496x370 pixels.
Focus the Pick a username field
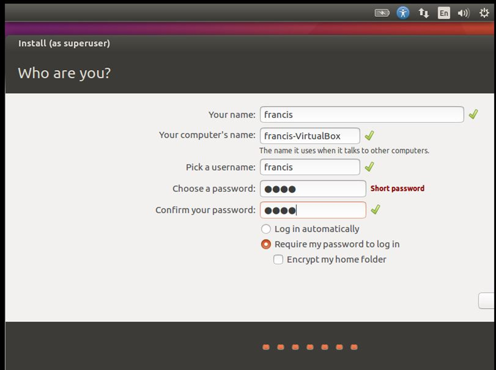tap(310, 167)
